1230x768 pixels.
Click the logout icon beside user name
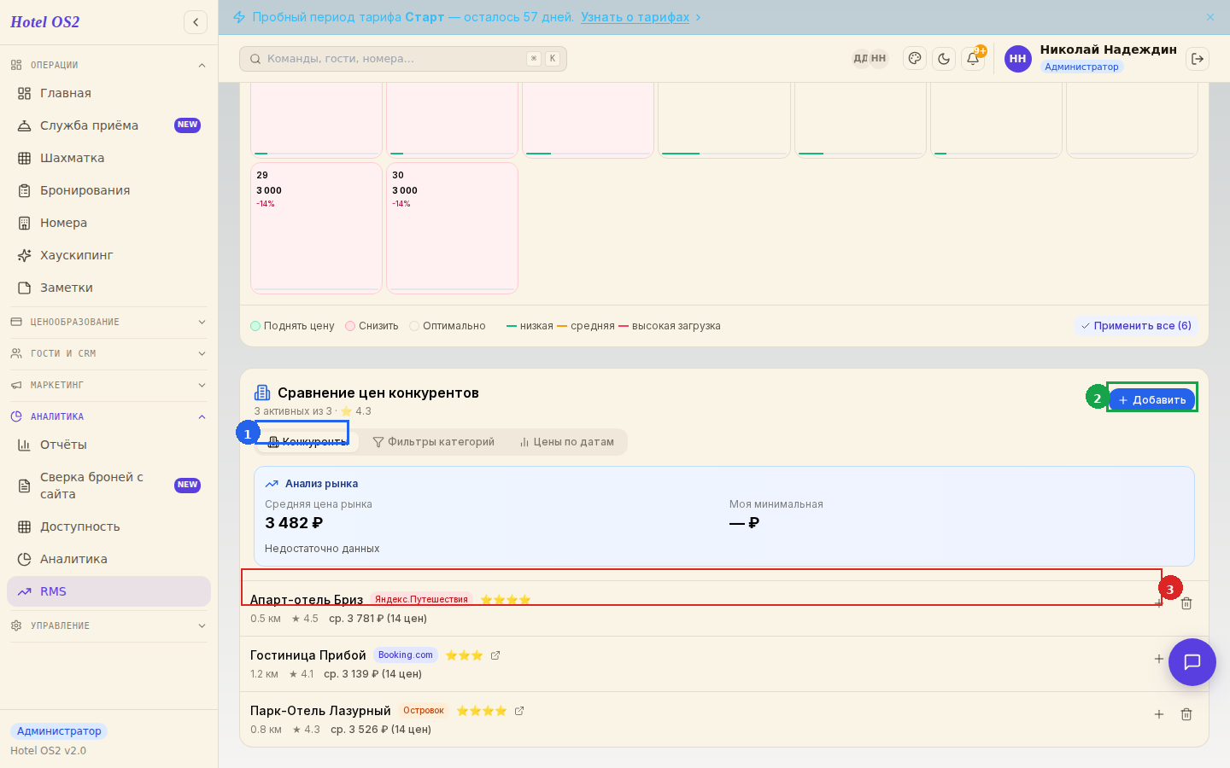click(x=1198, y=59)
